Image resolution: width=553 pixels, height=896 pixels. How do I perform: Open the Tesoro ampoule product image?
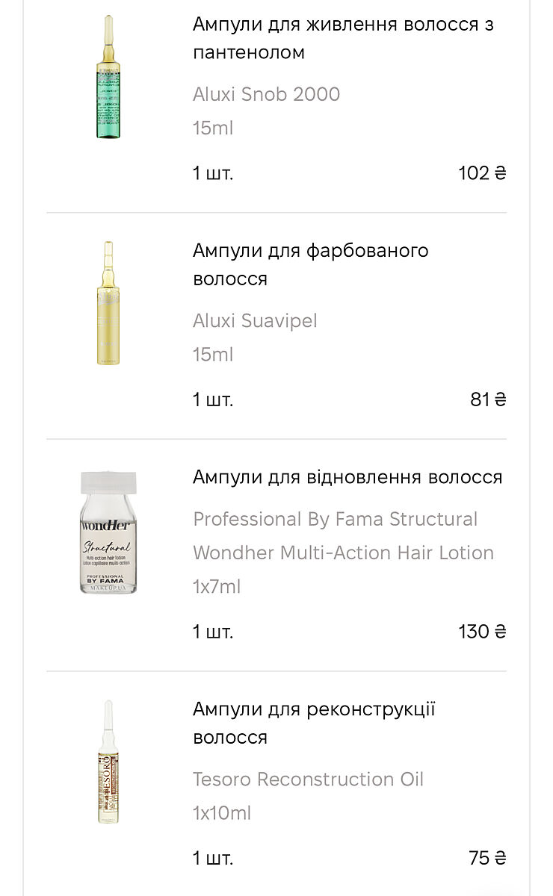click(x=109, y=761)
